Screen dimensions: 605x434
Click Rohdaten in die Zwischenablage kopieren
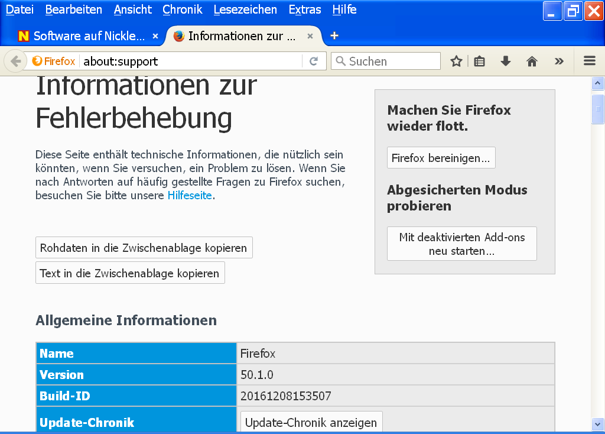144,248
